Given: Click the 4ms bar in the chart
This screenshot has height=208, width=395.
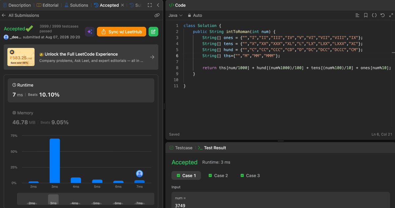Looking at the screenshot, I should 76,180.
